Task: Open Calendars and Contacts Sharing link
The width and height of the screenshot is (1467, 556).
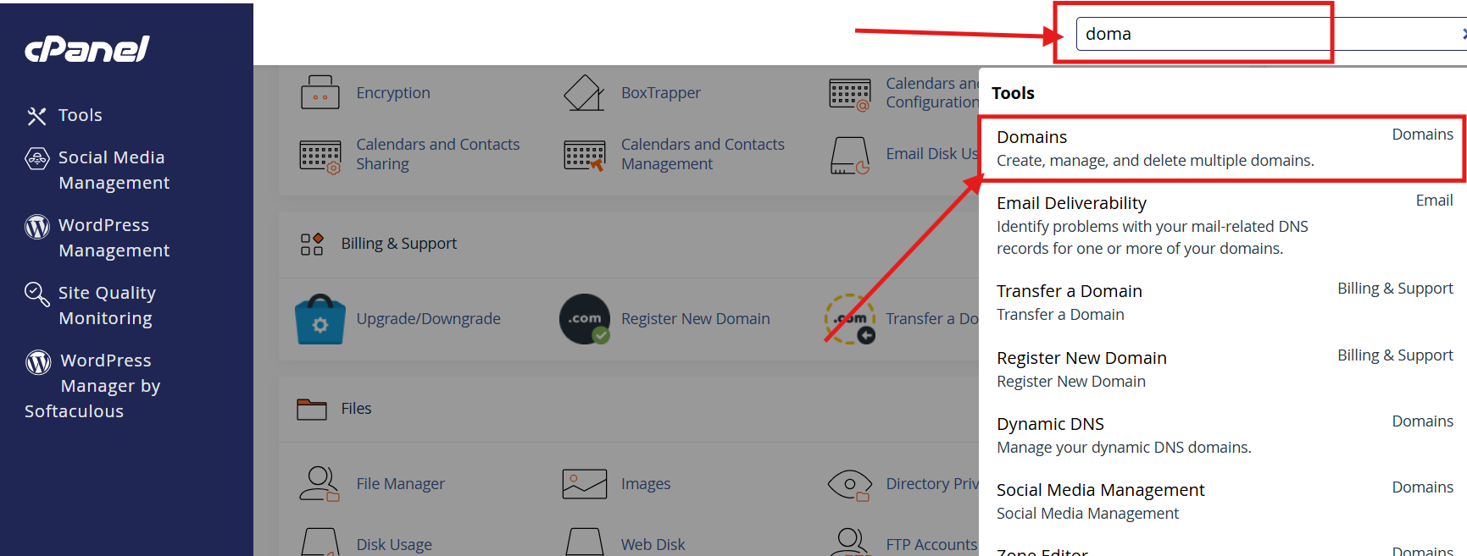Action: point(438,154)
